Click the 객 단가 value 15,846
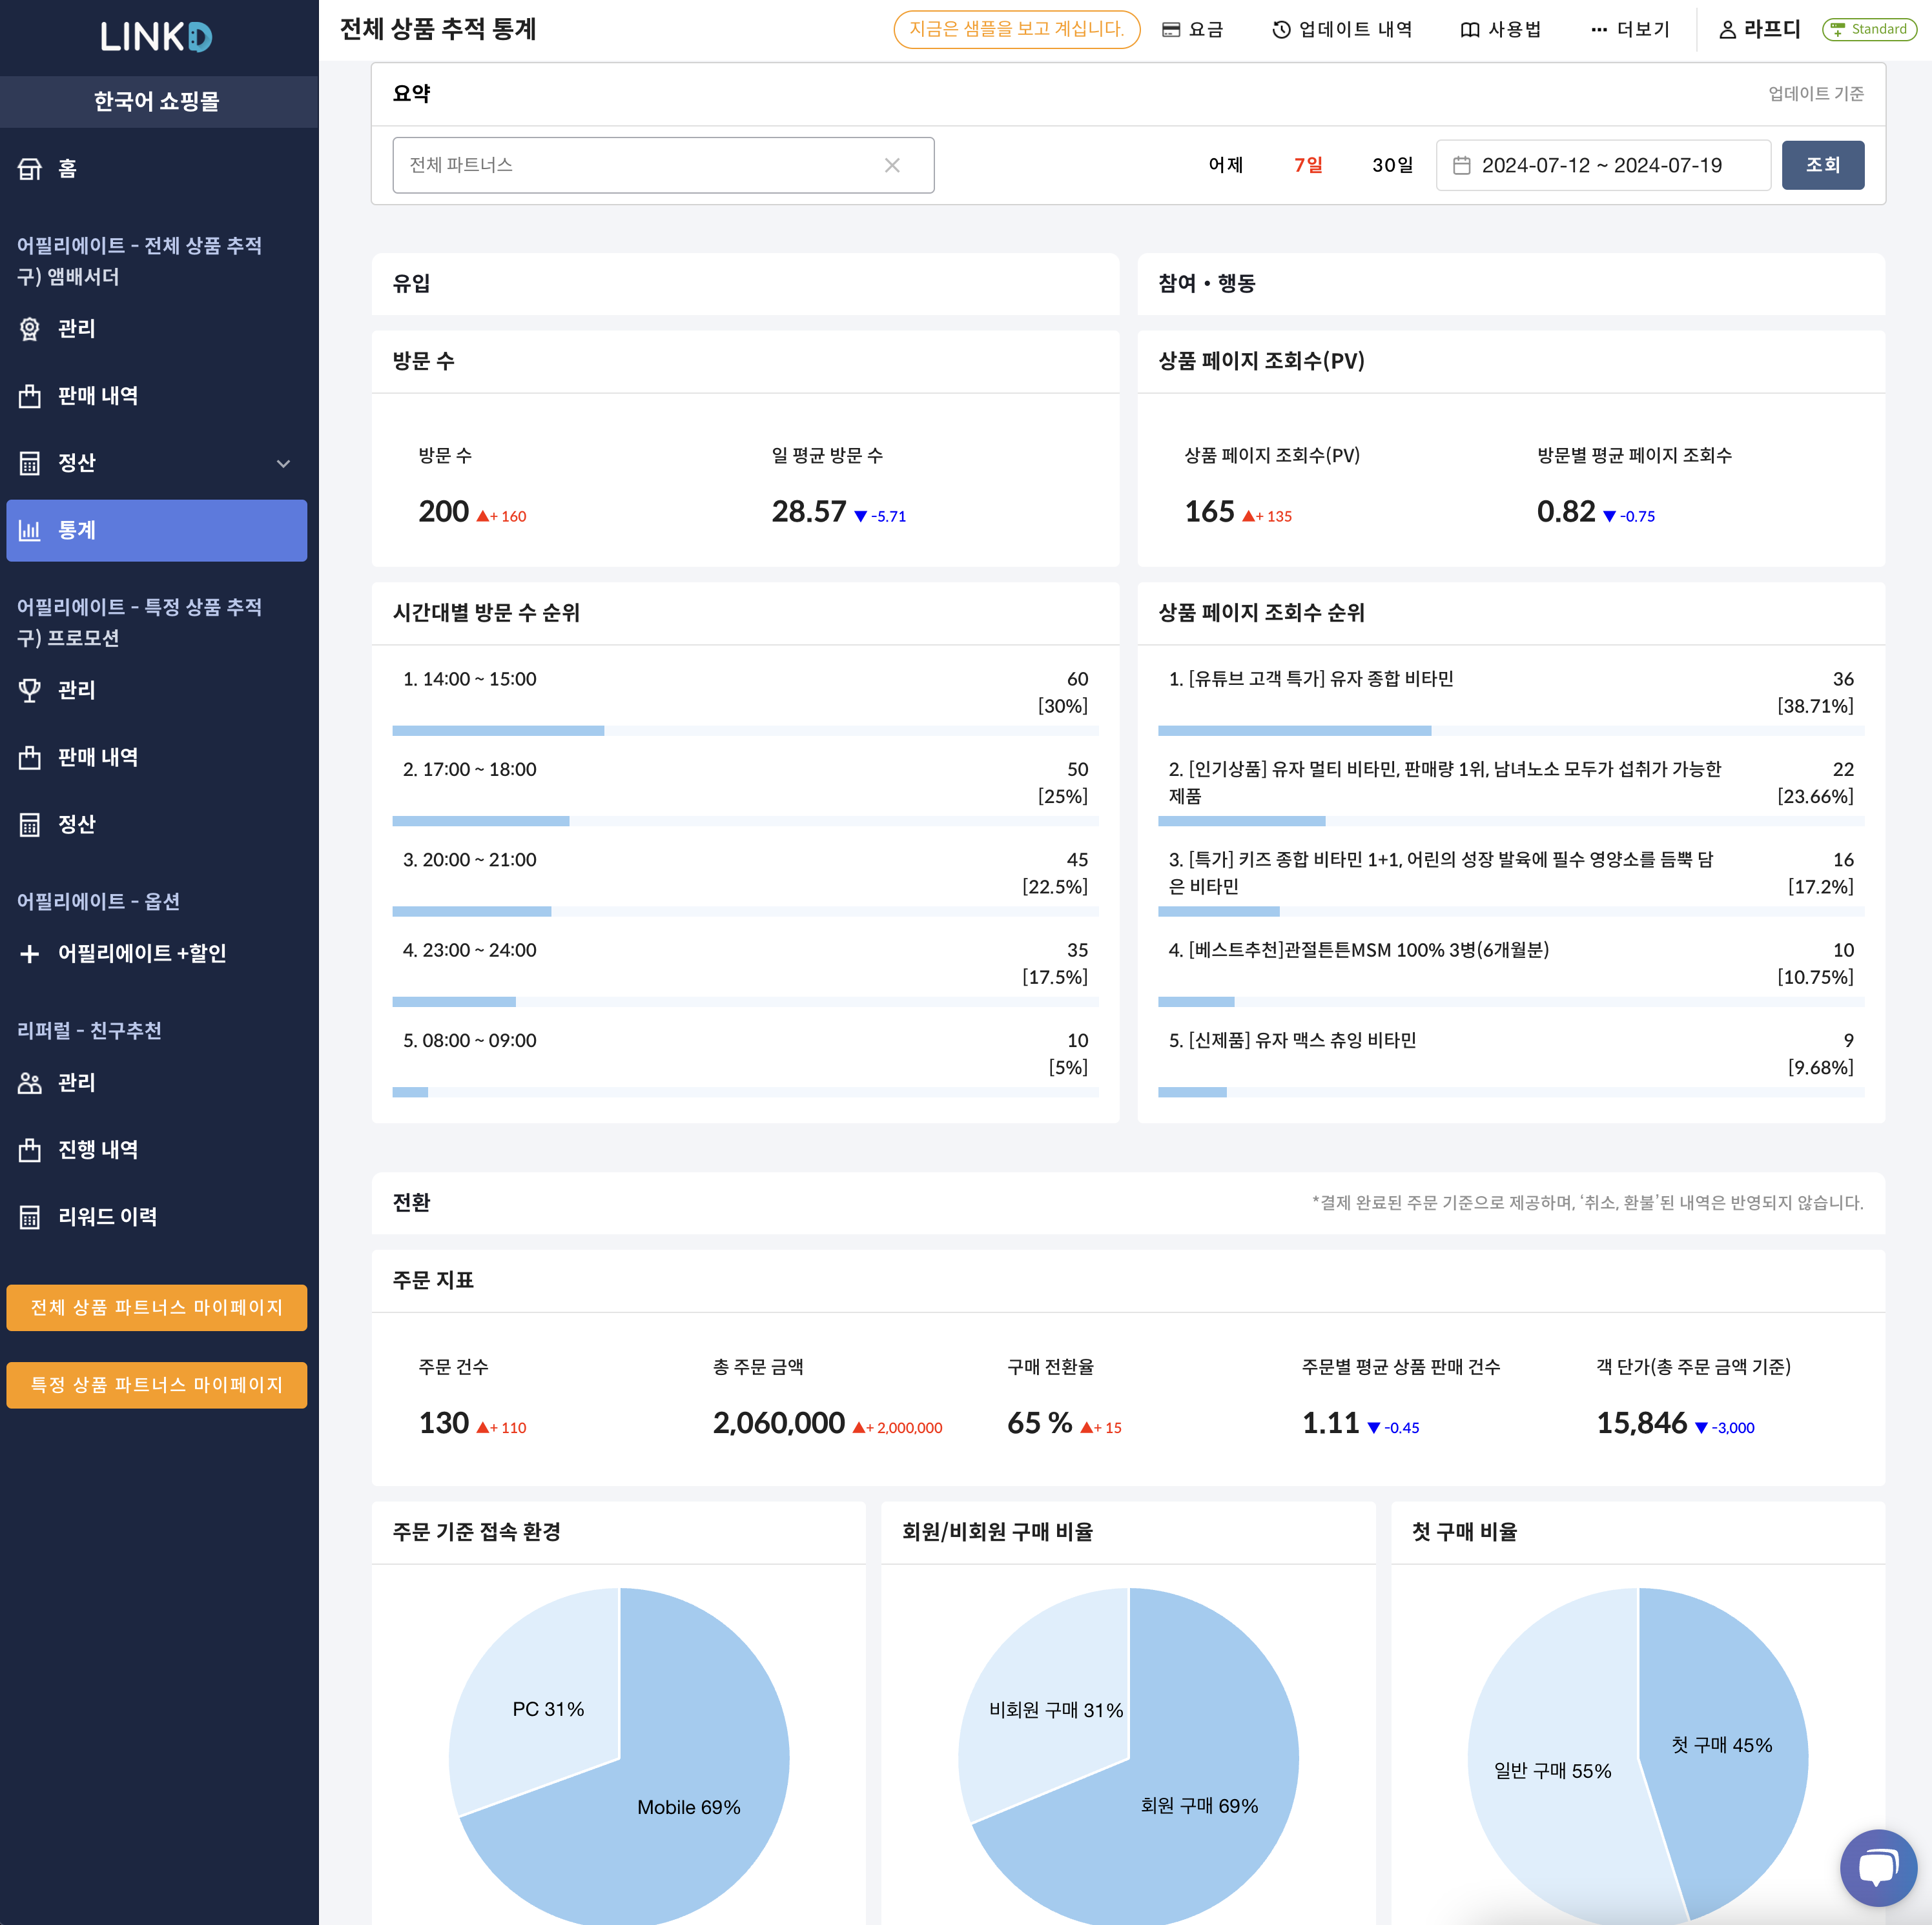The height and width of the screenshot is (1925, 1932). (1642, 1423)
